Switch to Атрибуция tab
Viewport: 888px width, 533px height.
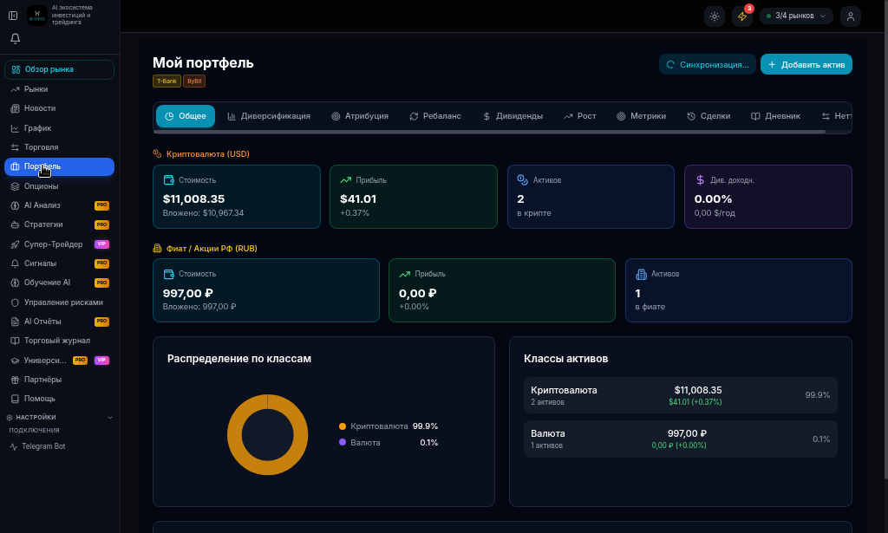point(360,116)
